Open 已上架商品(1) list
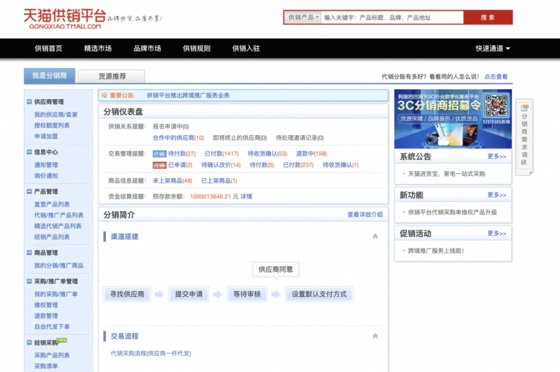Viewport: 560px width, 372px height. tap(219, 181)
